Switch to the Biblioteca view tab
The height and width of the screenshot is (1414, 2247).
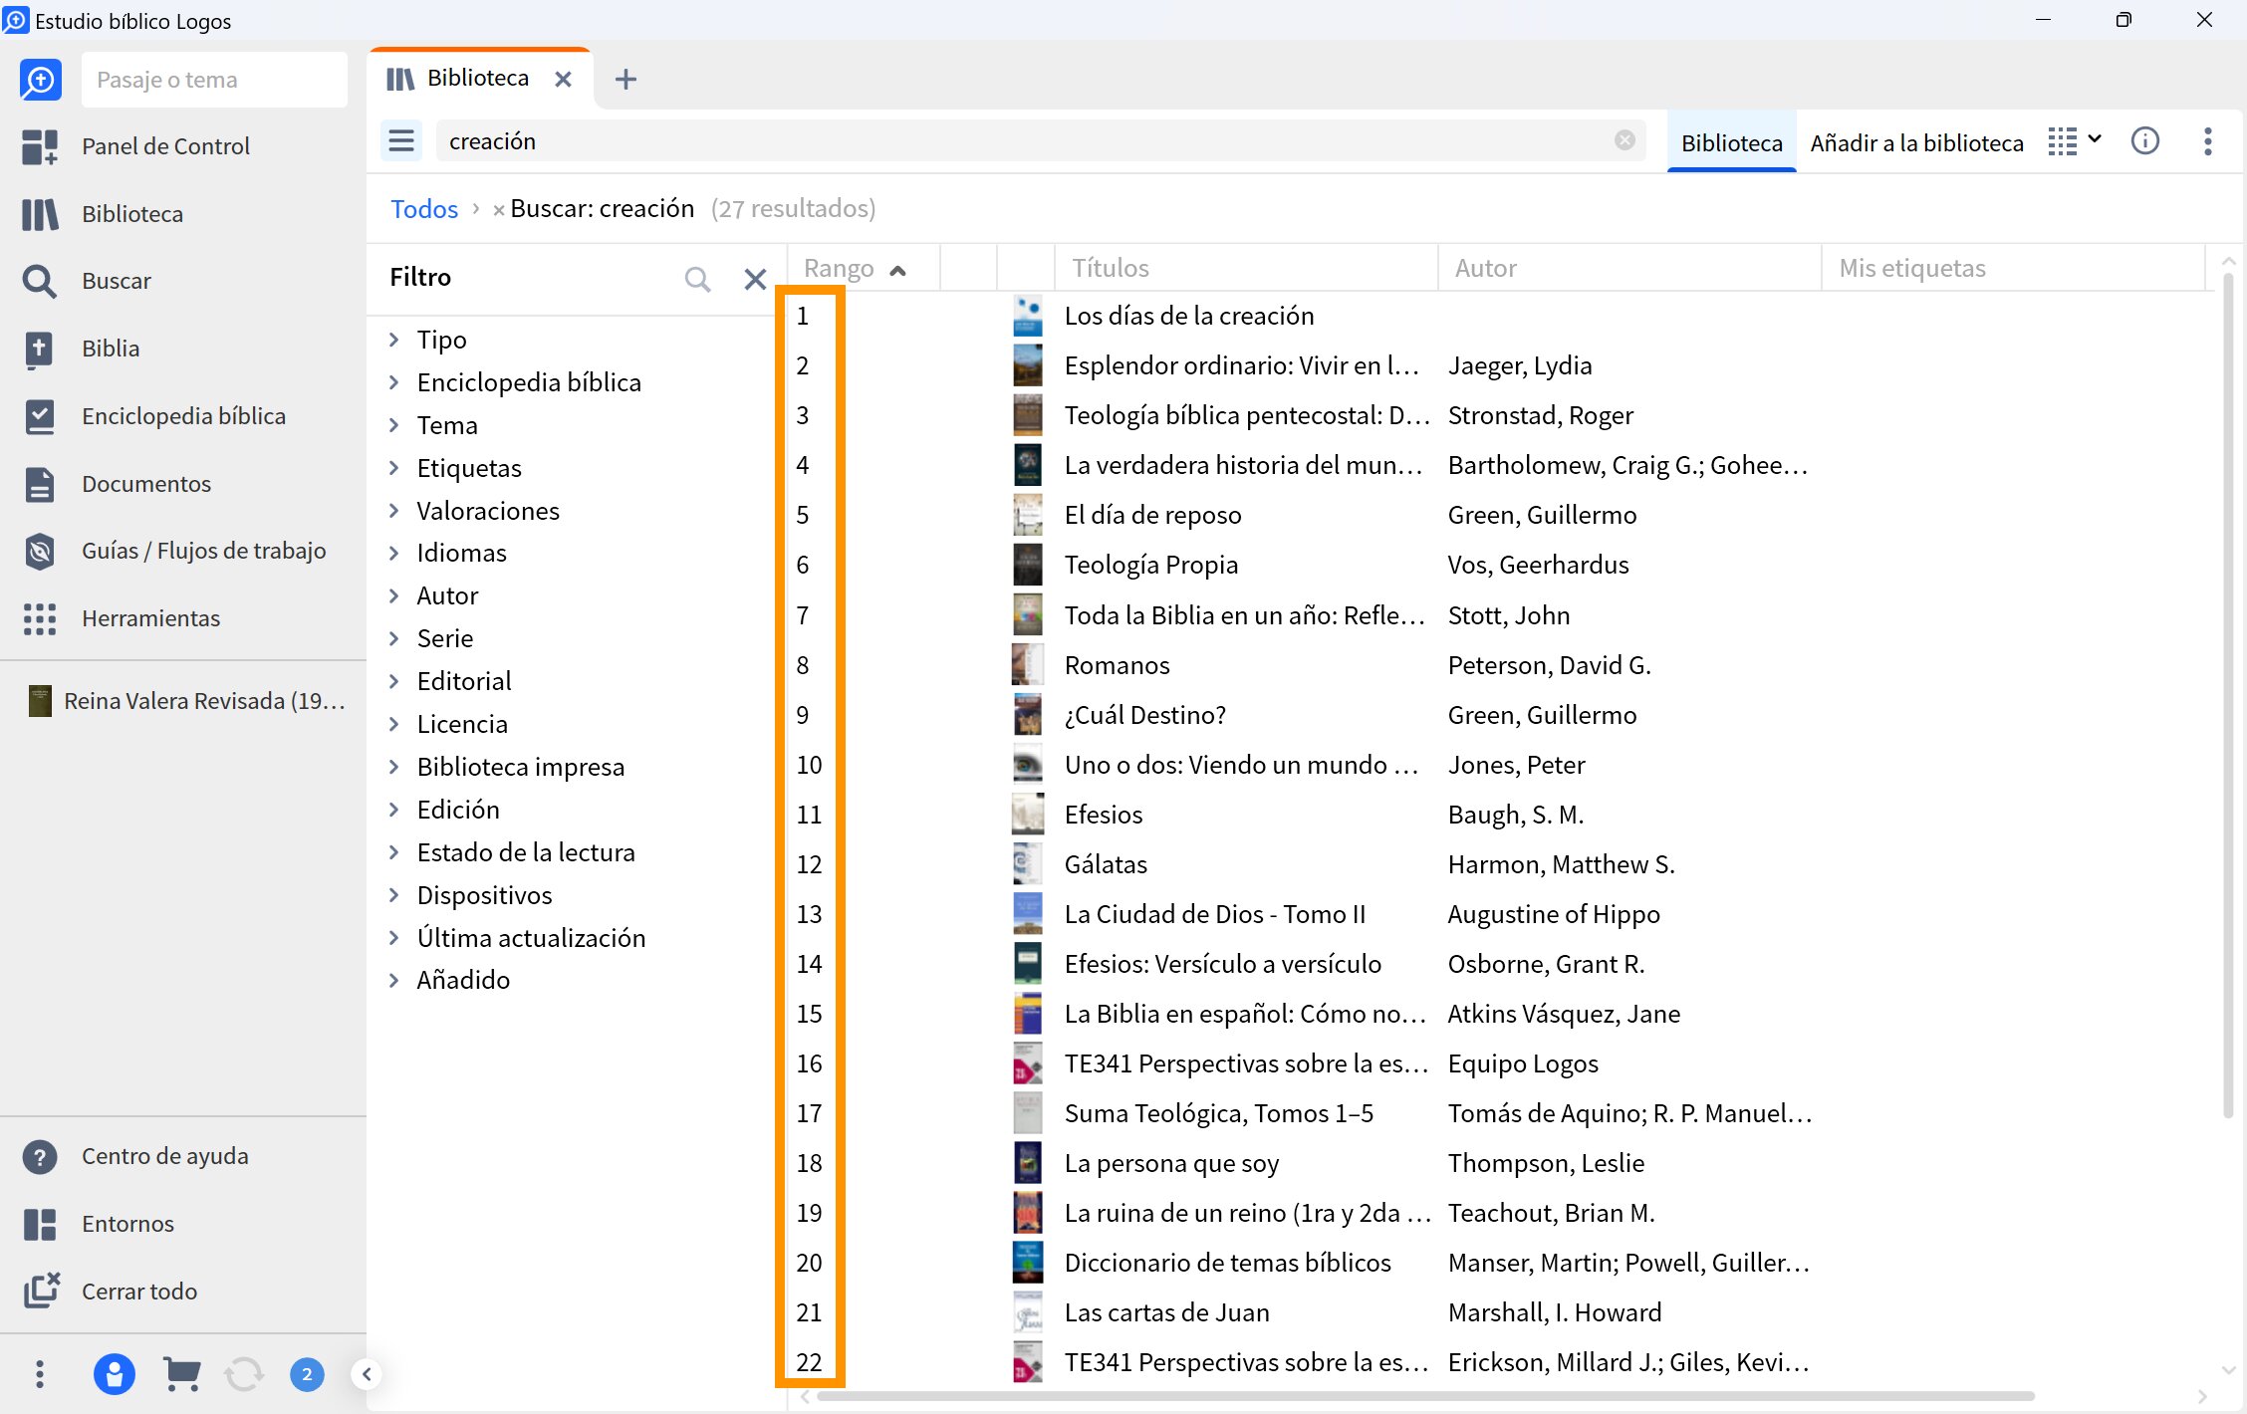click(1731, 142)
